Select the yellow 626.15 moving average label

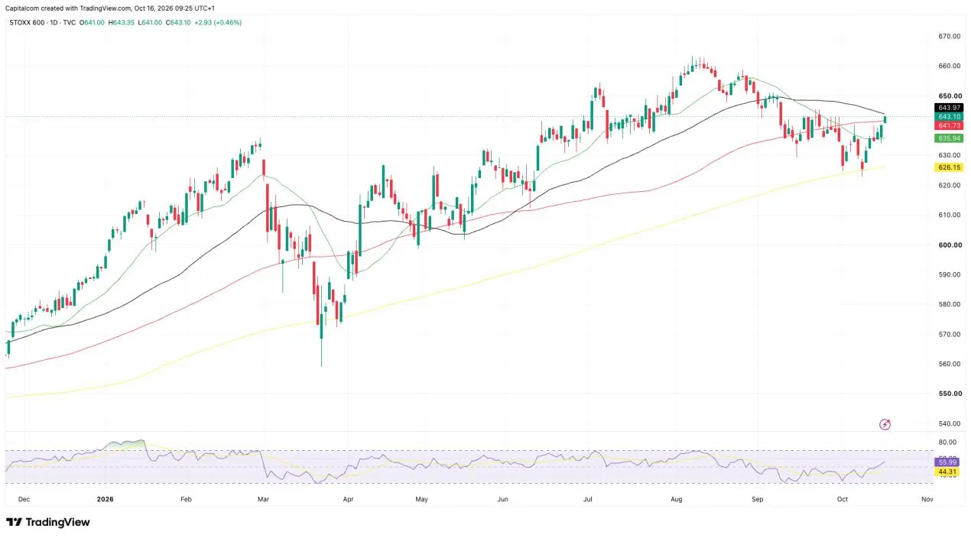[x=948, y=167]
